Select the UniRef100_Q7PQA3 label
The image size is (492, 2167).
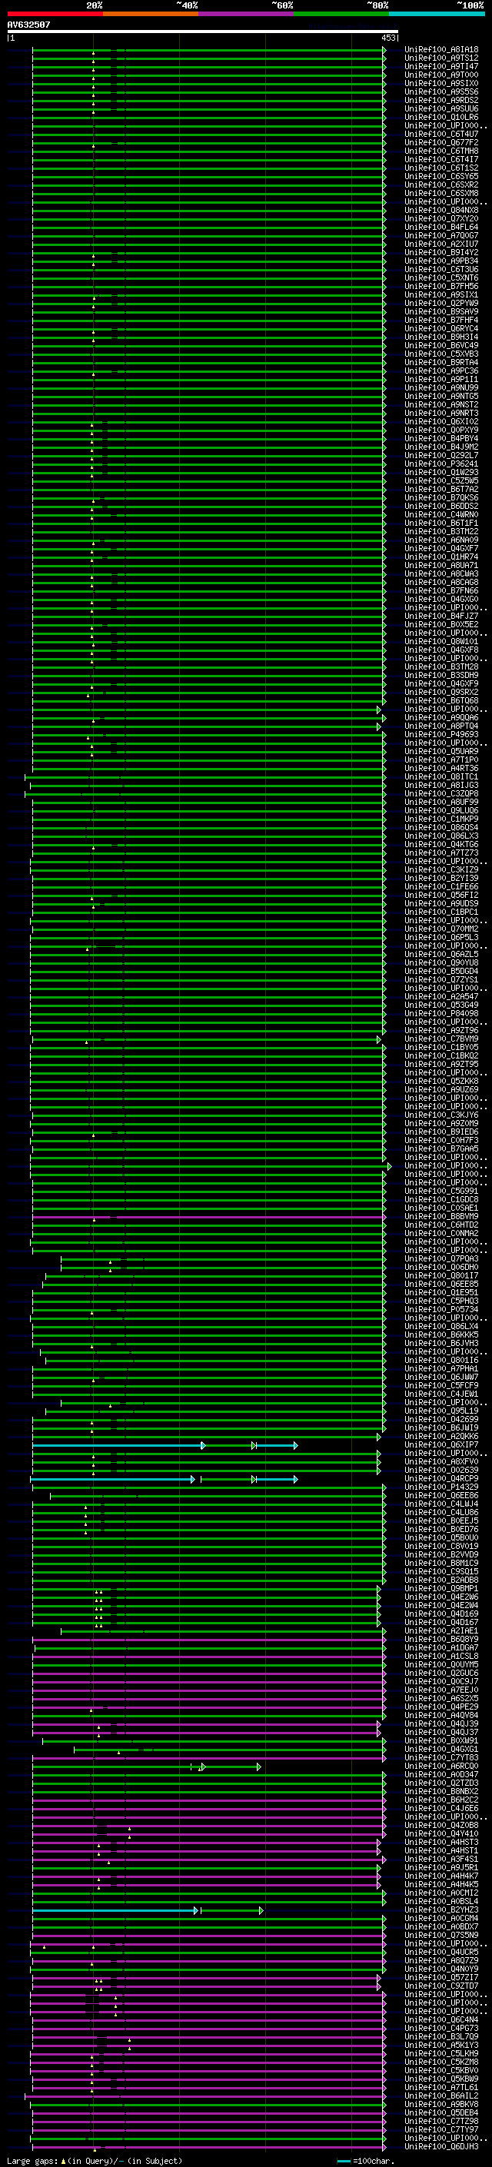tap(441, 1258)
